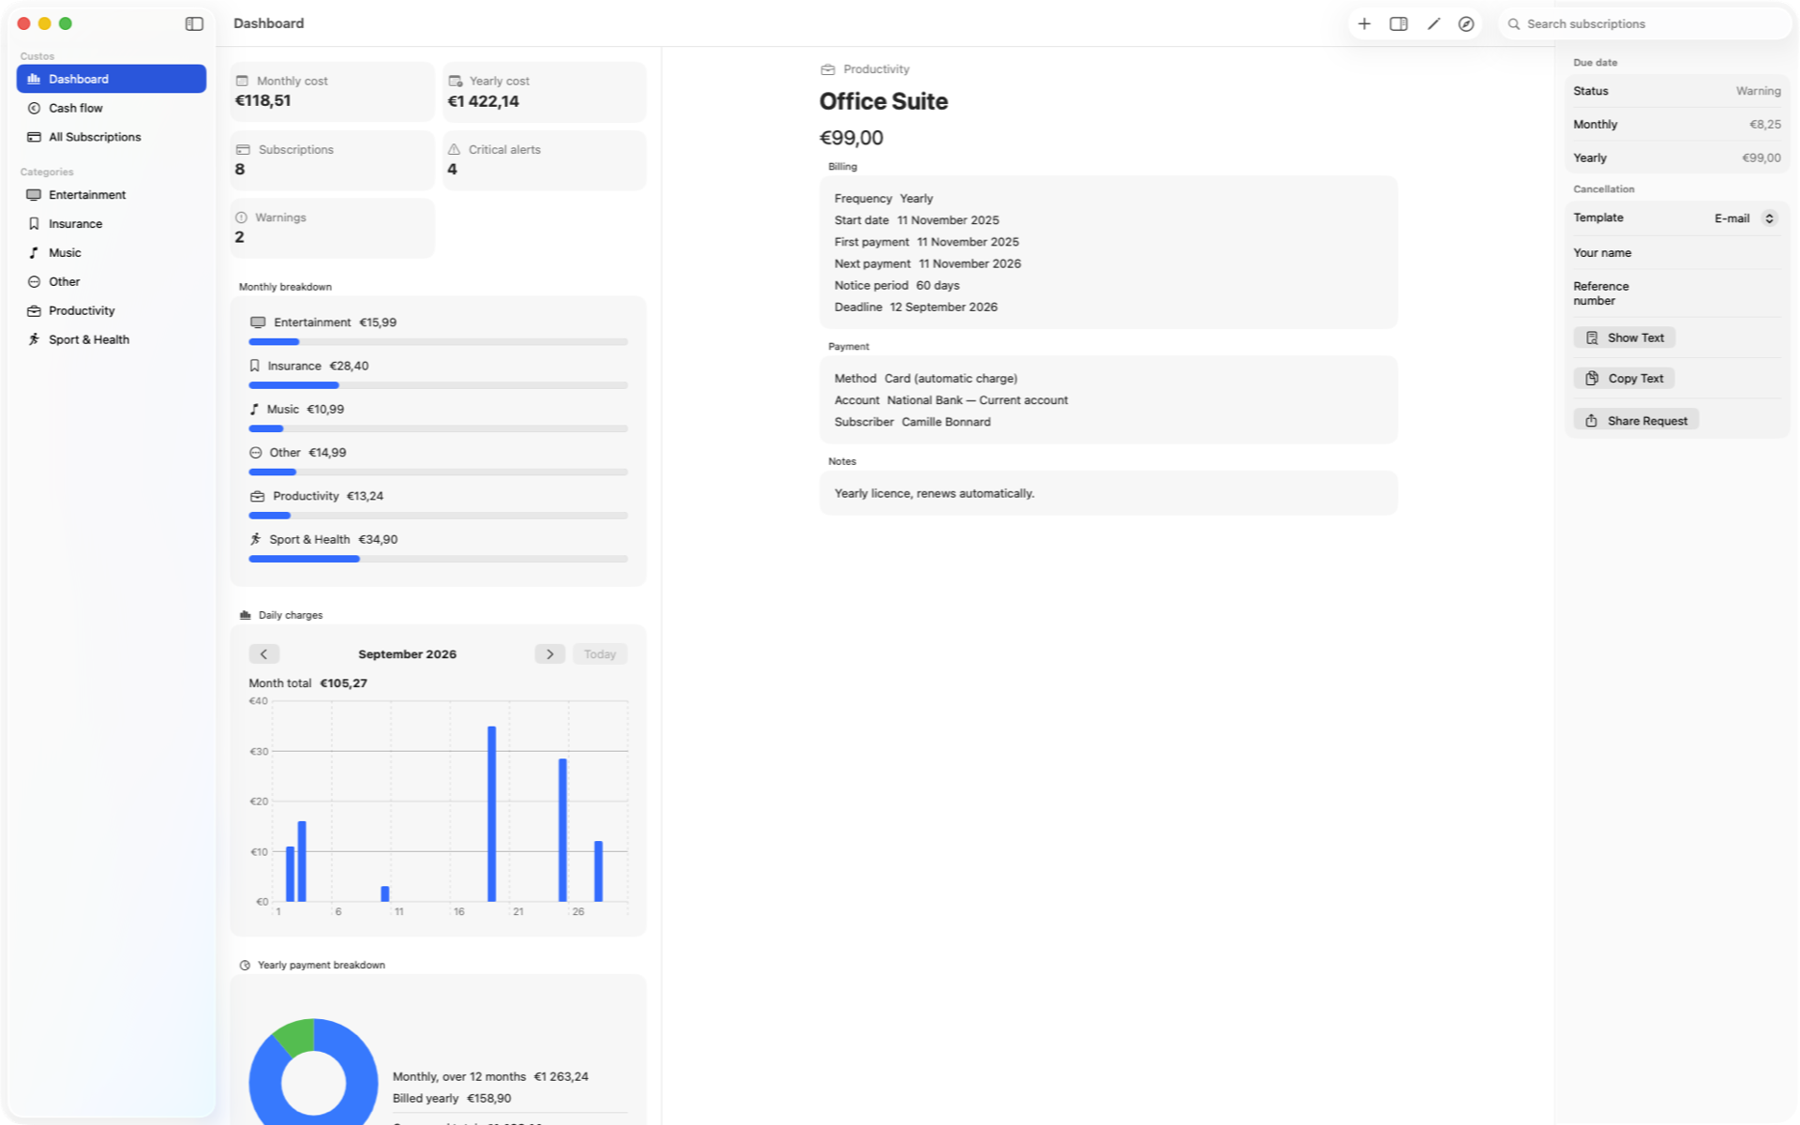Click the Insurance bookmark icon in sidebar
This screenshot has height=1125, width=1800.
tap(34, 224)
